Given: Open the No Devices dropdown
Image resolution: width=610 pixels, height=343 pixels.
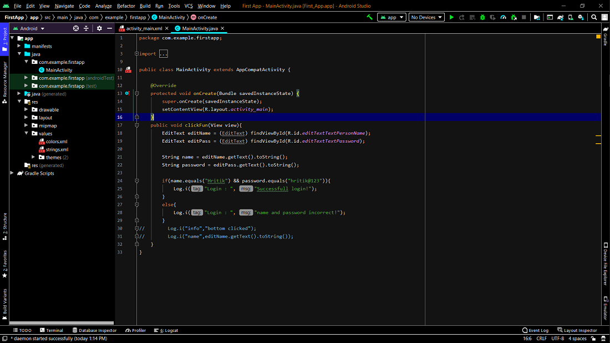Looking at the screenshot, I should coord(426,17).
